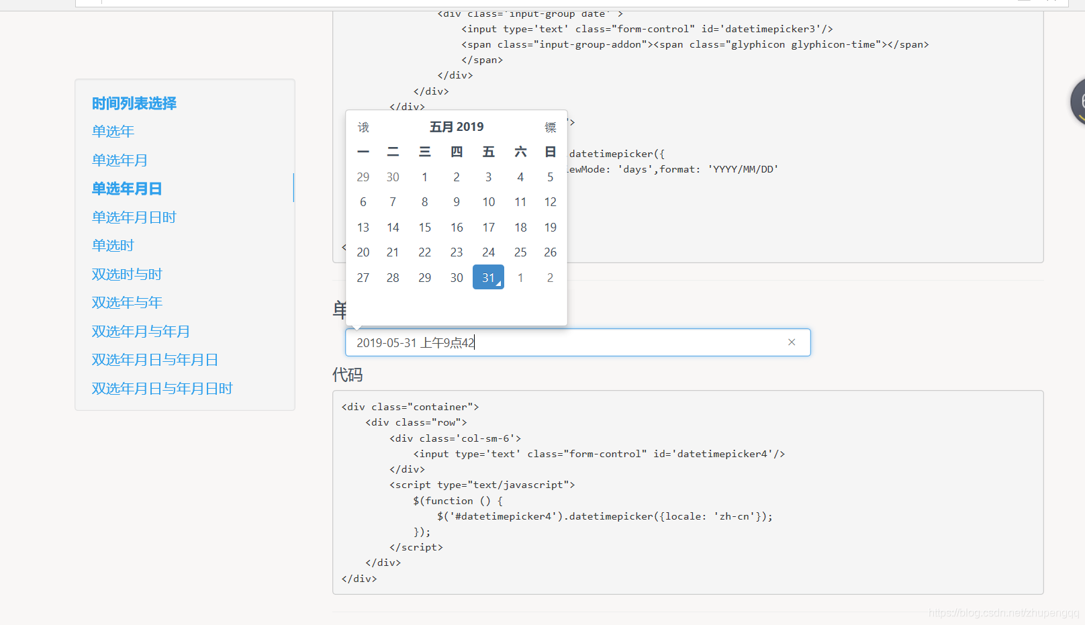Open 双选年月日与年月日时 sidebar link
This screenshot has width=1085, height=625.
pyautogui.click(x=162, y=389)
